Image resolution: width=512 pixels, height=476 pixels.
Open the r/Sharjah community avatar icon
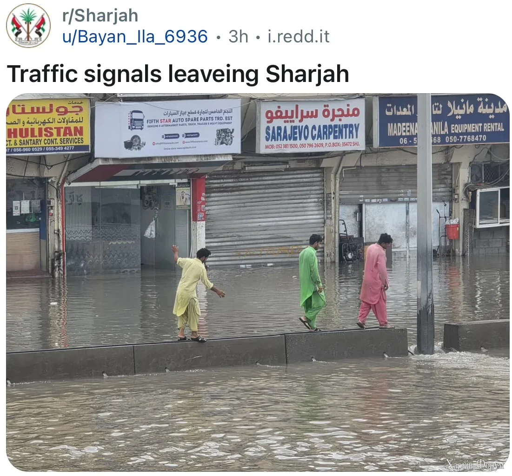pyautogui.click(x=28, y=26)
